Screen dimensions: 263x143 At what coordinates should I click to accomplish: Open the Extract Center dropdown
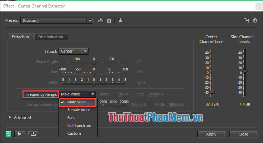(x=73, y=51)
